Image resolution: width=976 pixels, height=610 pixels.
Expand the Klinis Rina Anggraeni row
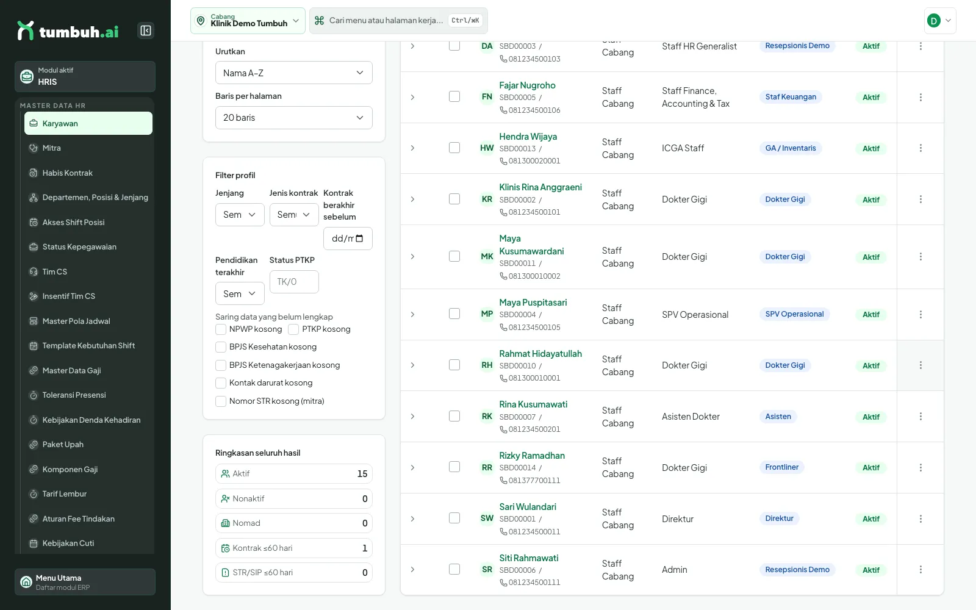[412, 199]
